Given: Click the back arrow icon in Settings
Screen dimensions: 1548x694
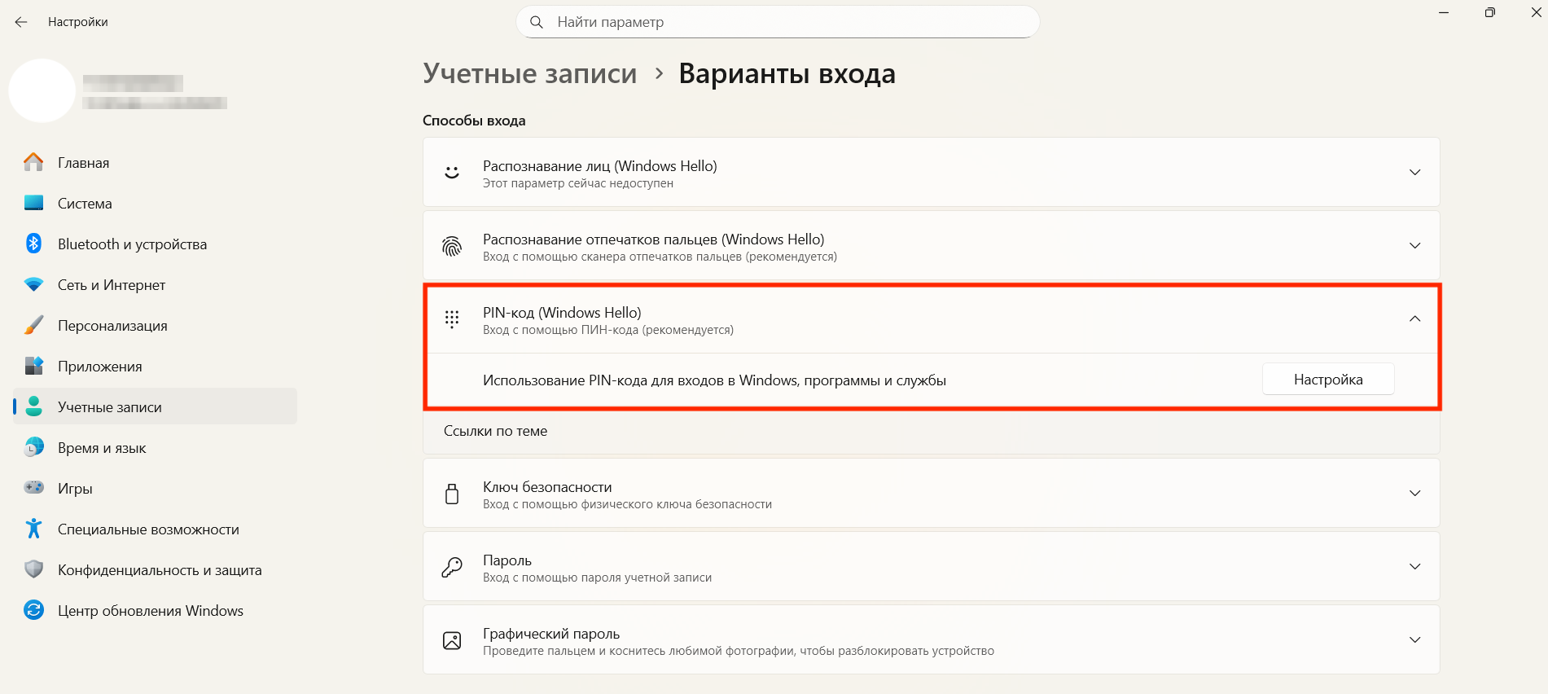Looking at the screenshot, I should 21,22.
